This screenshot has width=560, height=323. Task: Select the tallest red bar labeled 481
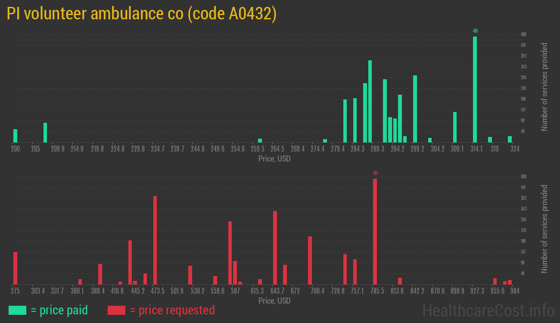(375, 231)
